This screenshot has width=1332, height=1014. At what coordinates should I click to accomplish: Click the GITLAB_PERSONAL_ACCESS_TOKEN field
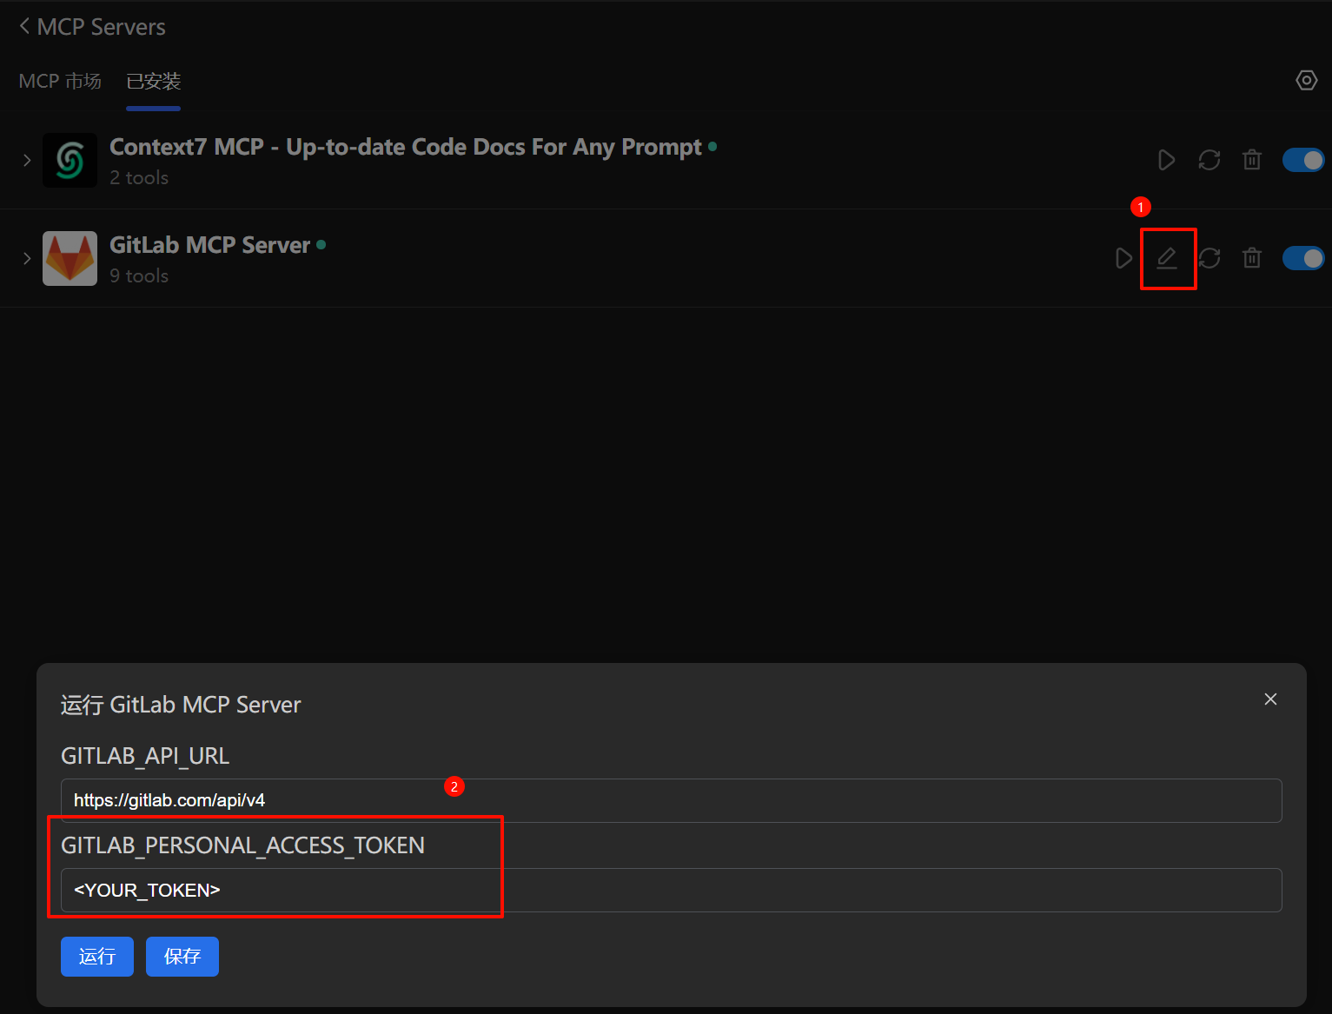tap(671, 891)
